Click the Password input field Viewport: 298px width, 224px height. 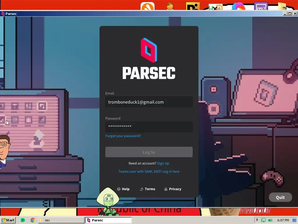click(149, 127)
